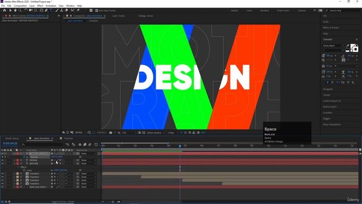Toggle the Position stopwatch
Screen dimensions: 362x204
click(x=24, y=157)
